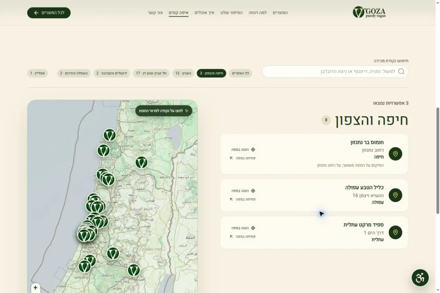Click external arrow icon for חומוס בר נתנזון

pos(231,158)
